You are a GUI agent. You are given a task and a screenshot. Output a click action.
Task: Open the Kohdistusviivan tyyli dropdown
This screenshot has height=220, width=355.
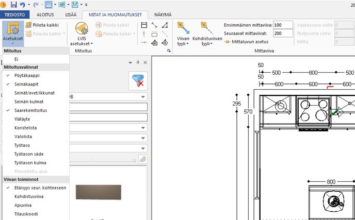(207, 34)
